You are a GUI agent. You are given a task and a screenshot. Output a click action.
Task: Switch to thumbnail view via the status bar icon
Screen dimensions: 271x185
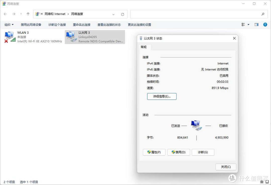pyautogui.click(x=267, y=182)
